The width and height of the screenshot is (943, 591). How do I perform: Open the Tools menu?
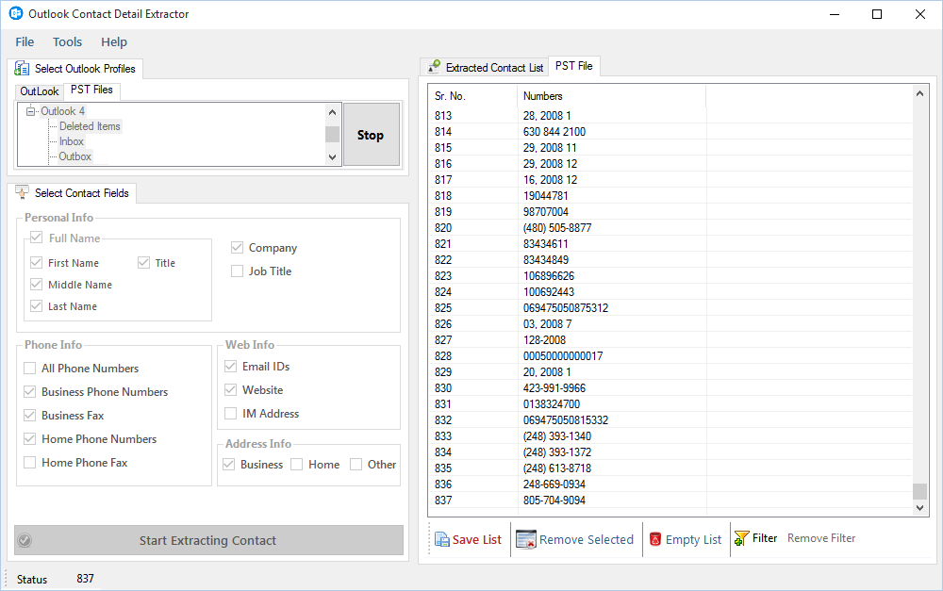pyautogui.click(x=67, y=42)
